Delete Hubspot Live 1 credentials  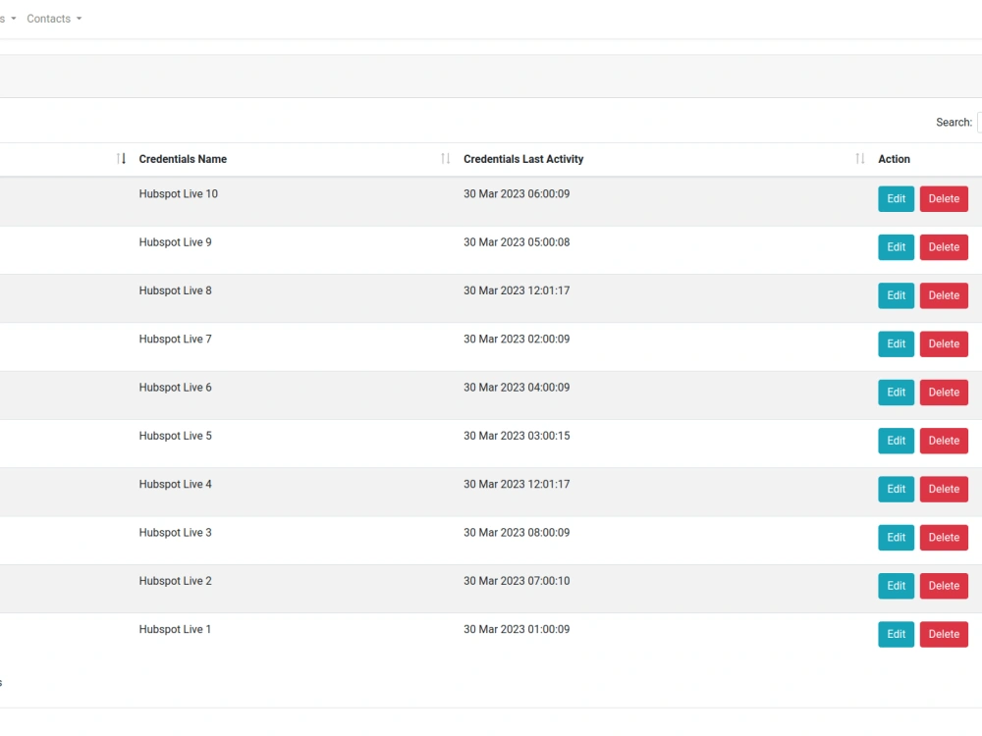coord(944,634)
